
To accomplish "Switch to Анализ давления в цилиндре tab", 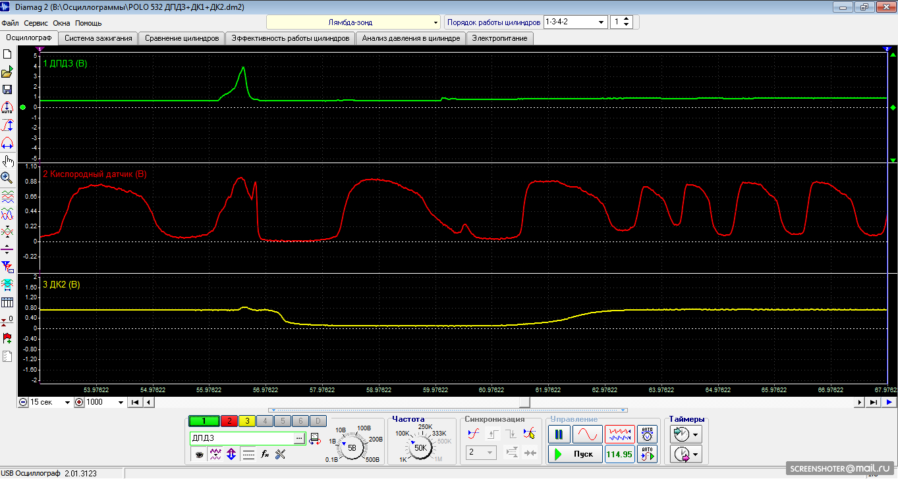I will (x=410, y=38).
